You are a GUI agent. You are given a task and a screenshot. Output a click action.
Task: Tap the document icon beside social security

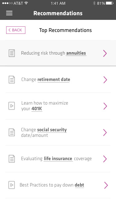[12, 133]
